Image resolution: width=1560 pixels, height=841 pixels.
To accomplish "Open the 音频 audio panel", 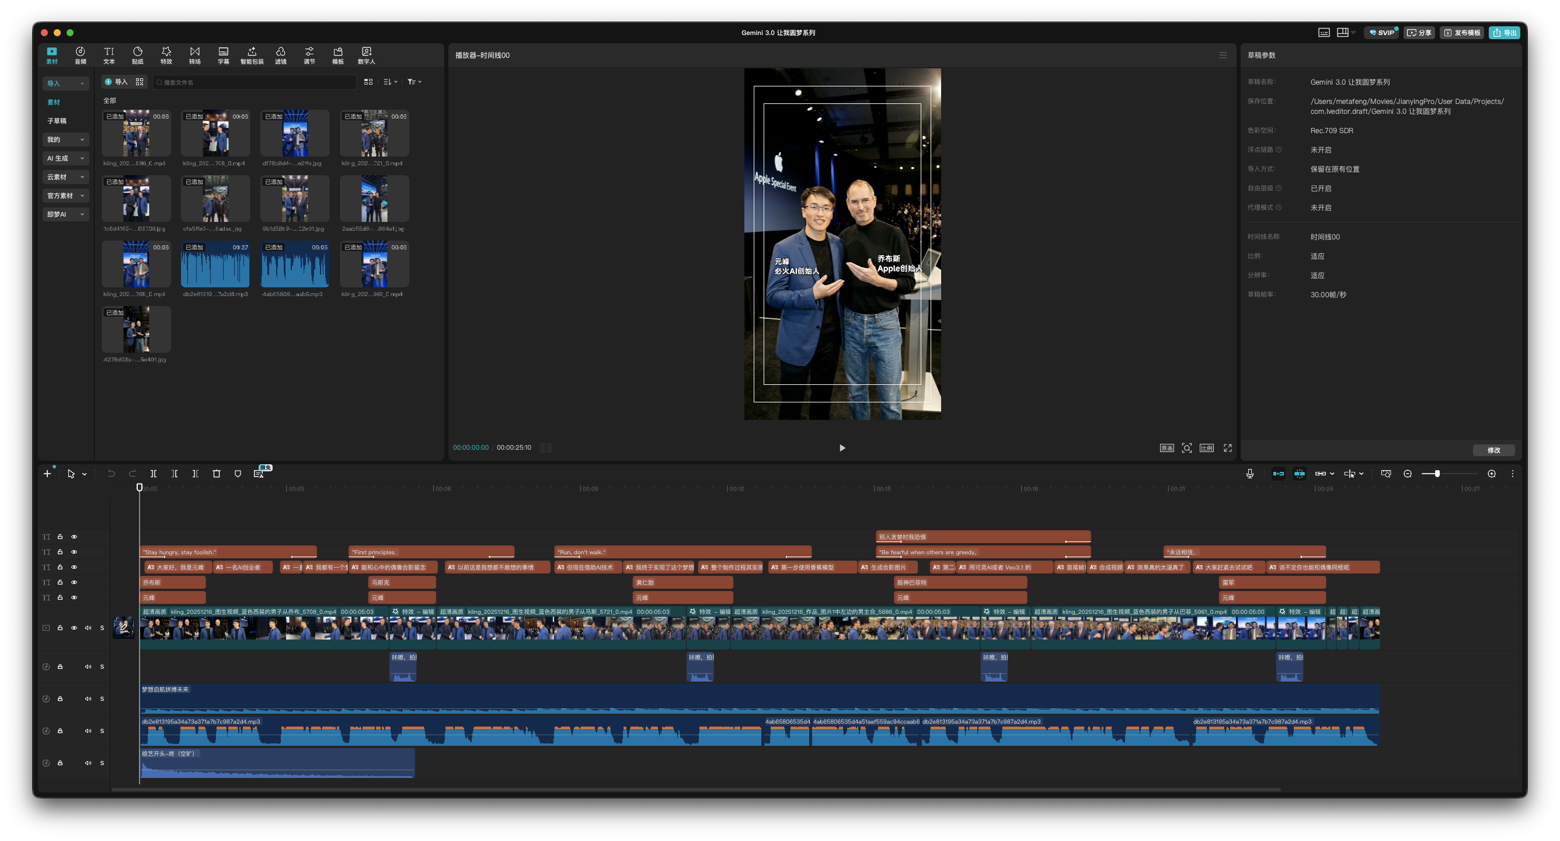I will [80, 55].
